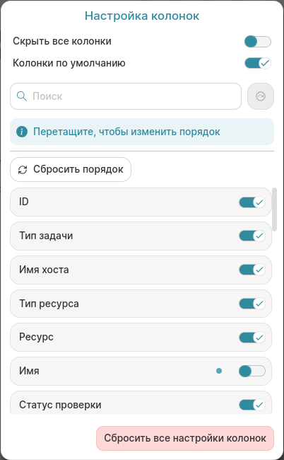The width and height of the screenshot is (284, 460).
Task: Click the Перетащите, чтобы изменить порядок hint text
Action: (x=126, y=132)
